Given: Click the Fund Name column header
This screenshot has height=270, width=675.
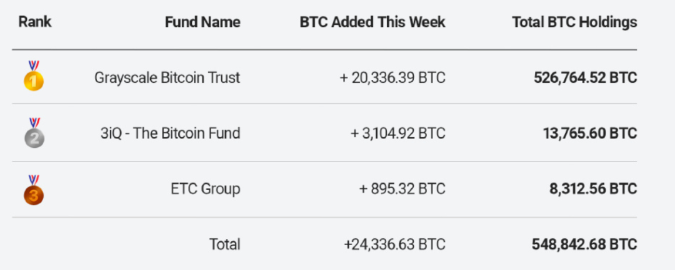Looking at the screenshot, I should click(x=202, y=22).
